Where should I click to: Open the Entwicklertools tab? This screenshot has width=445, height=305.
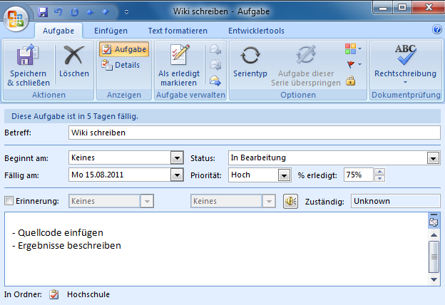256,31
